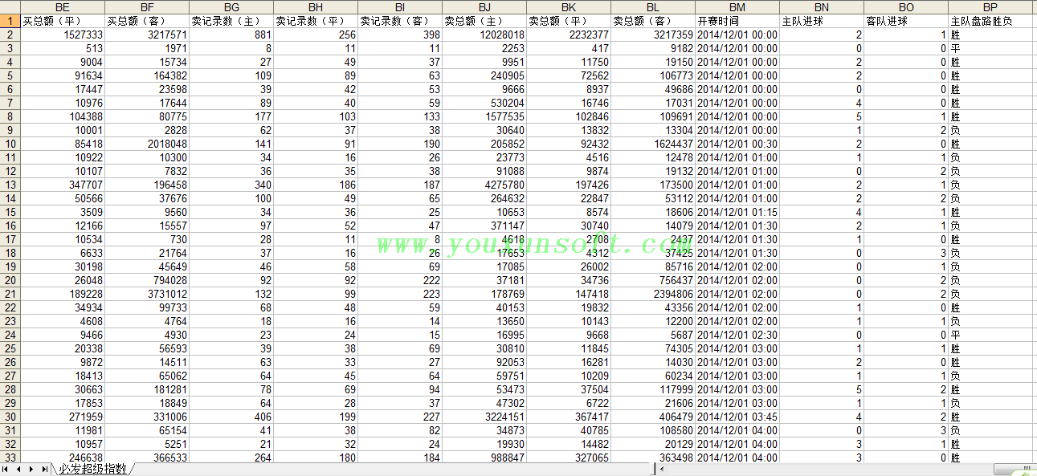Select cell containing 1624437
1037x476 pixels.
pos(653,144)
